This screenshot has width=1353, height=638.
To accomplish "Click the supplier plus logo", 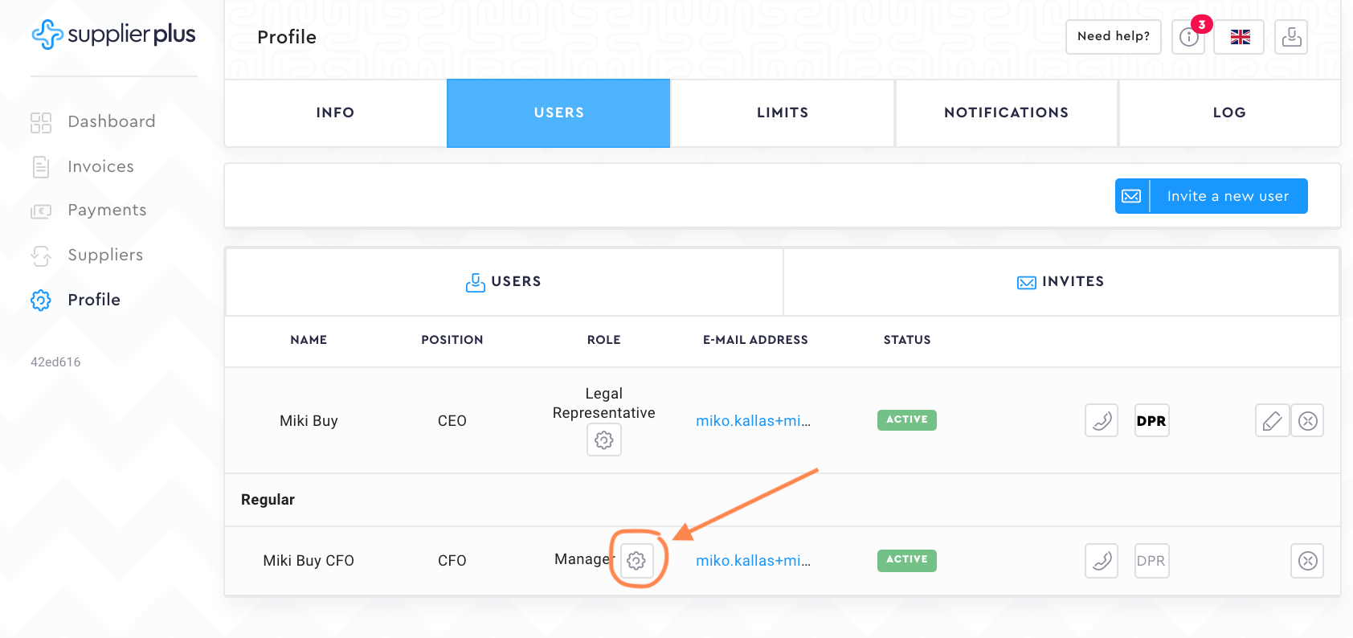I will pyautogui.click(x=114, y=35).
